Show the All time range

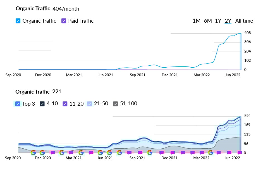click(x=244, y=21)
